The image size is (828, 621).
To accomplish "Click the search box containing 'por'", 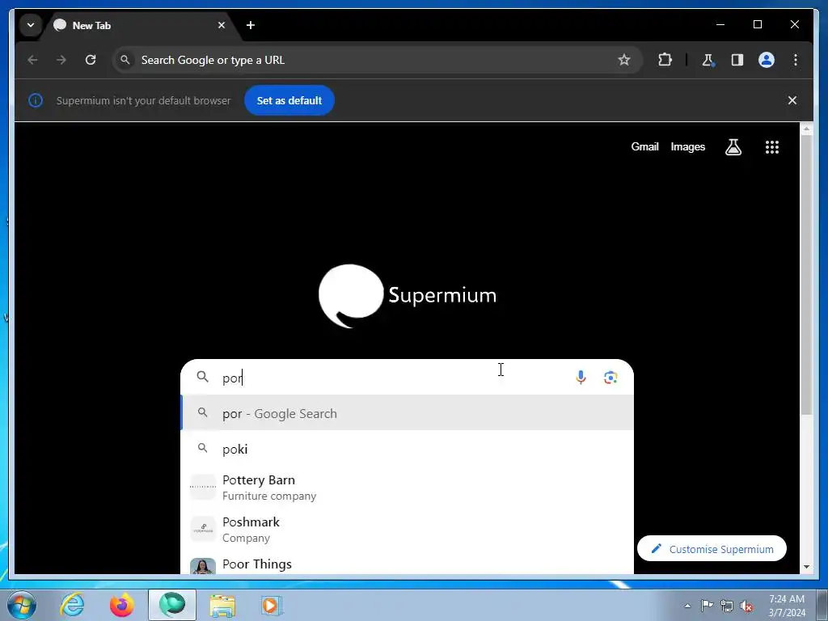I will pyautogui.click(x=407, y=377).
